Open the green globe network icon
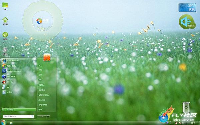The height and width of the screenshot is (125, 200). (x=5, y=36)
